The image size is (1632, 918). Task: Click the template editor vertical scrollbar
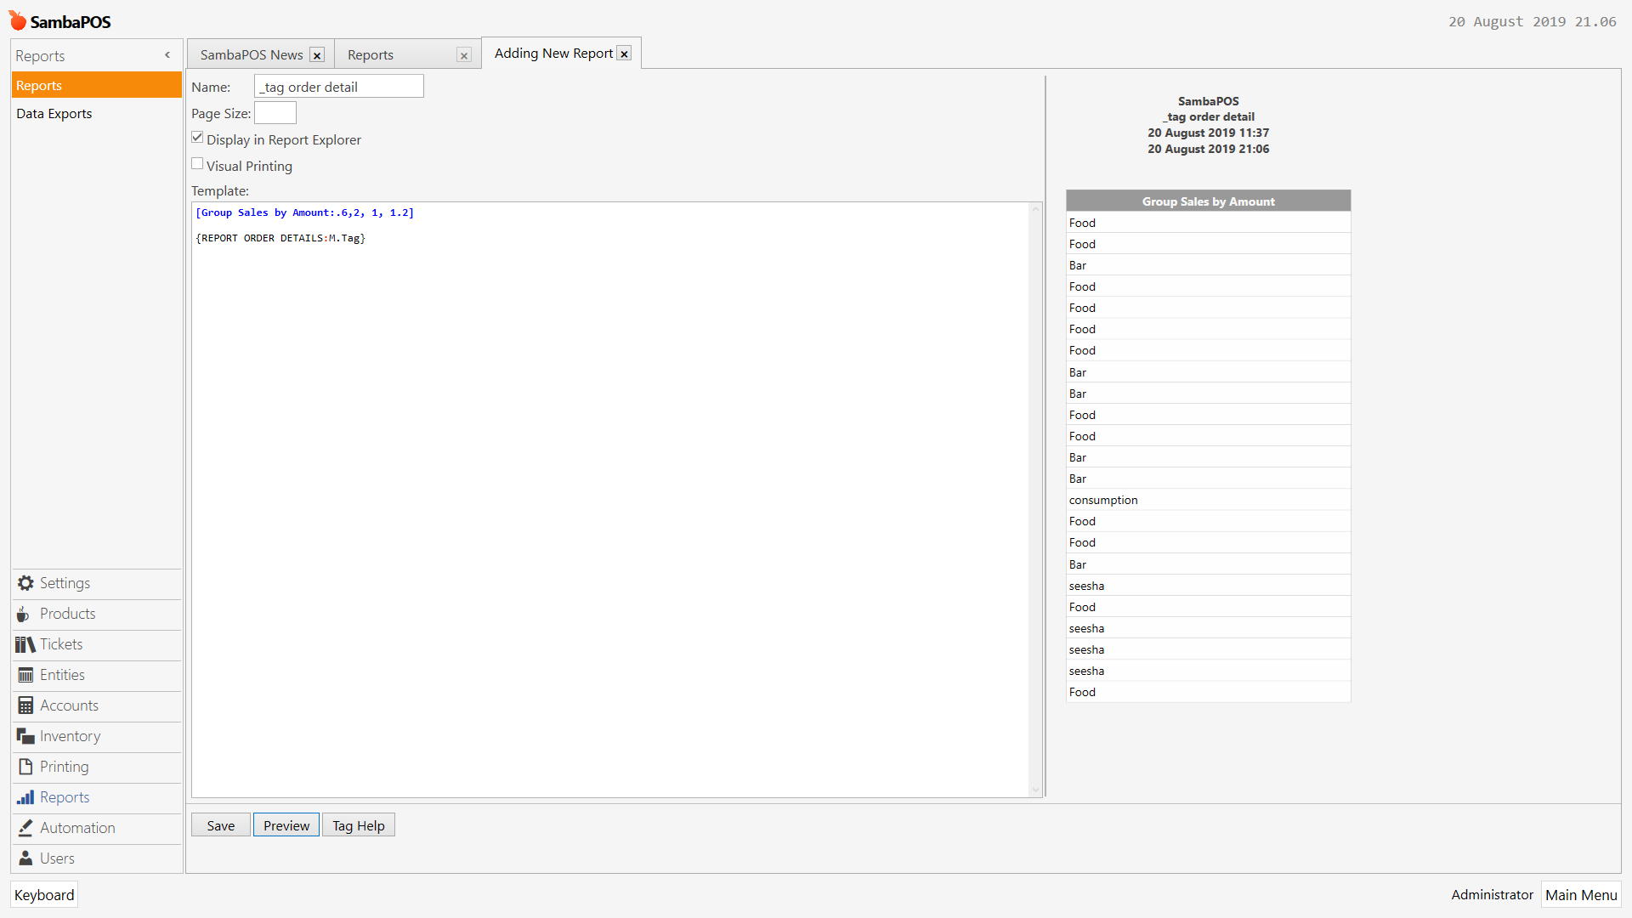coord(1035,500)
